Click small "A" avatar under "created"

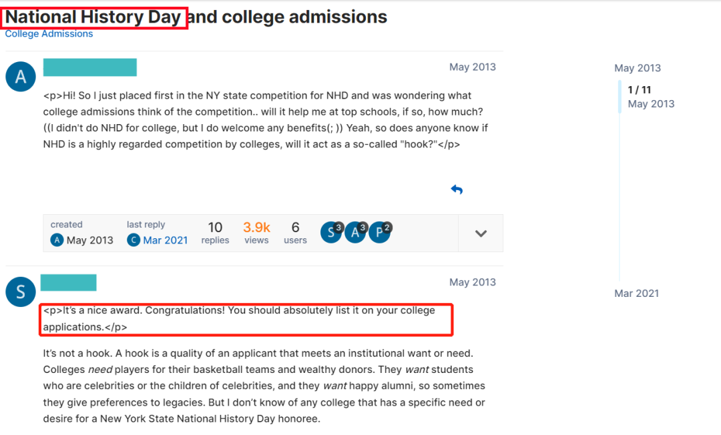tap(57, 240)
